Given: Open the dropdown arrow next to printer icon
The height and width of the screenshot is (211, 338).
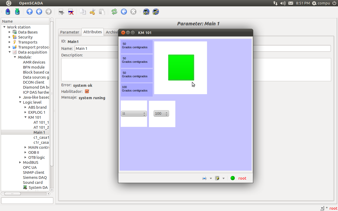Looking at the screenshot, I should (211, 178).
